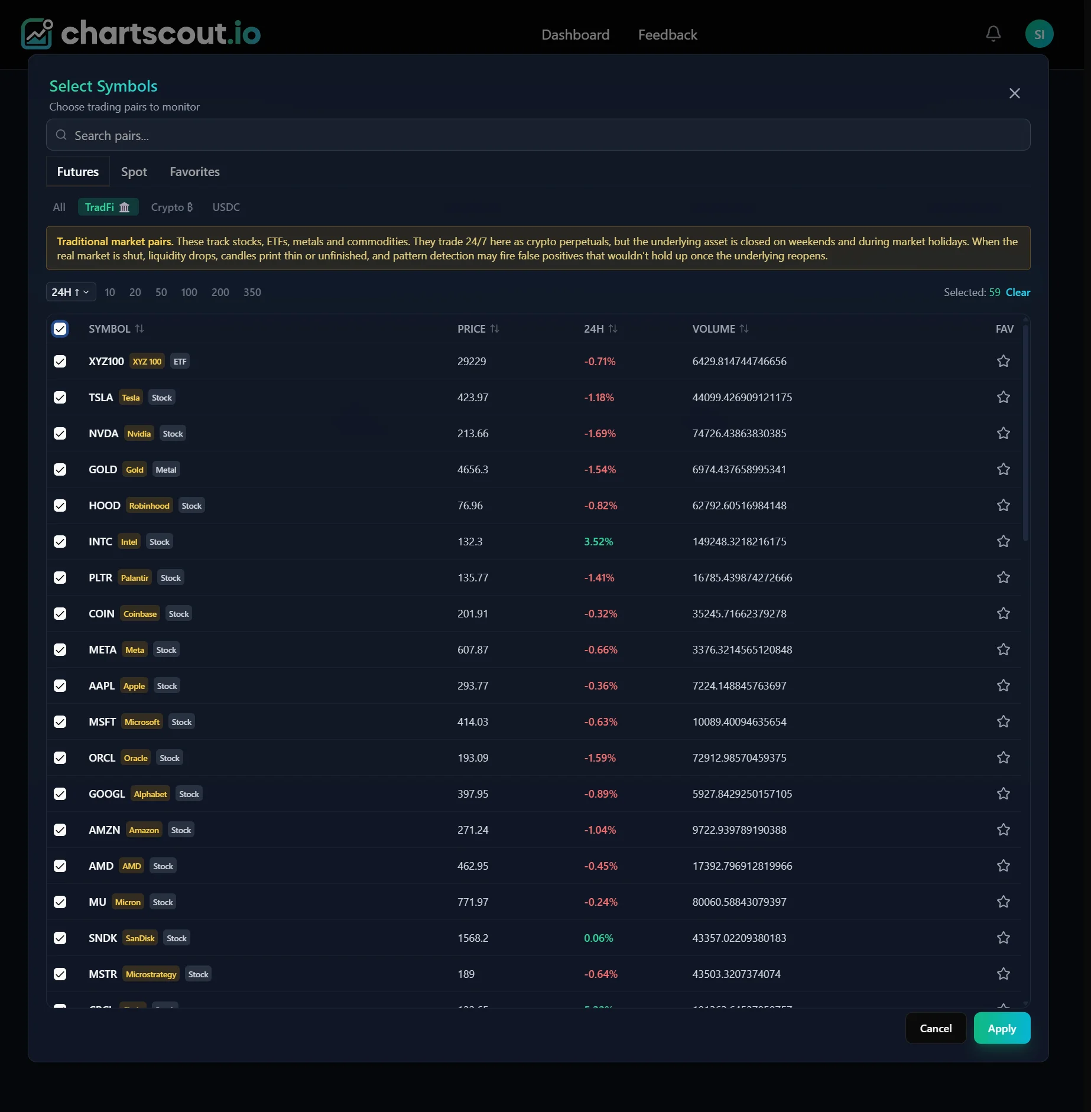Add AAPL to favorites
Image resolution: width=1091 pixels, height=1112 pixels.
[x=1003, y=685]
